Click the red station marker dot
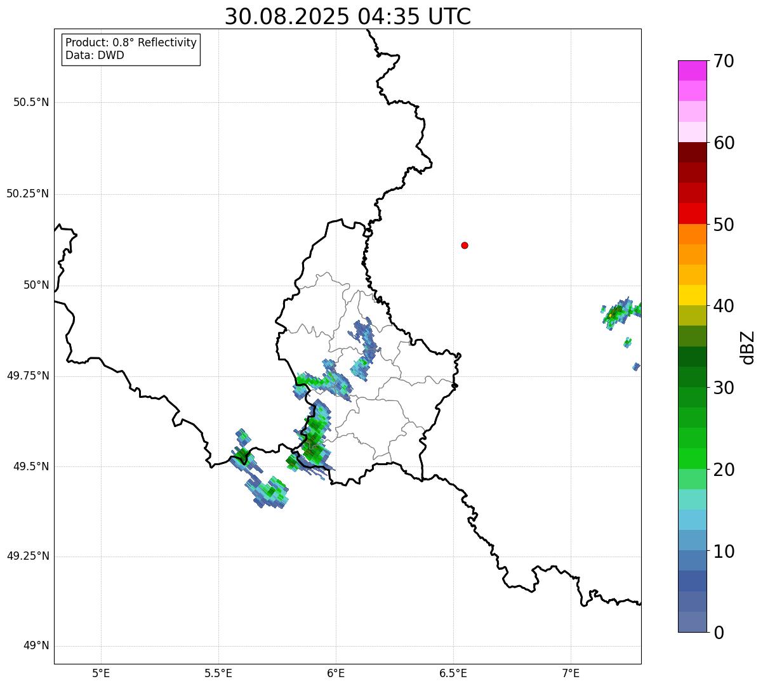This screenshot has width=763, height=686. point(465,245)
